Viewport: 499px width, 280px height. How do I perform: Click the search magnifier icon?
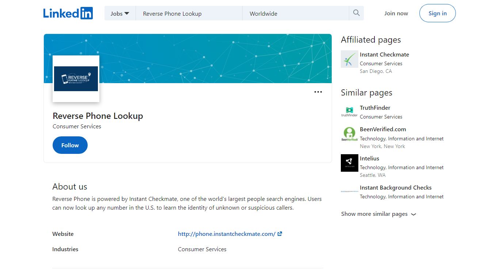coord(357,13)
